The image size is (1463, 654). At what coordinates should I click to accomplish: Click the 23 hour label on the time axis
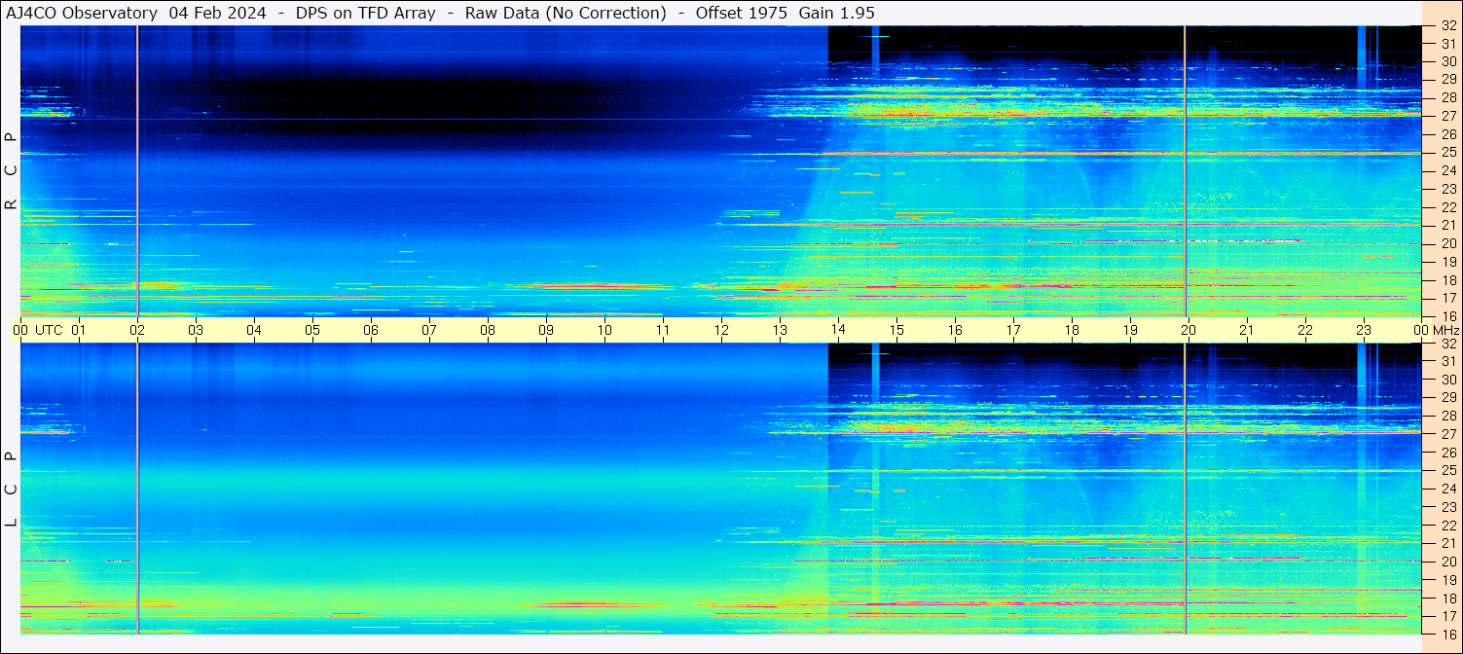coord(1364,330)
